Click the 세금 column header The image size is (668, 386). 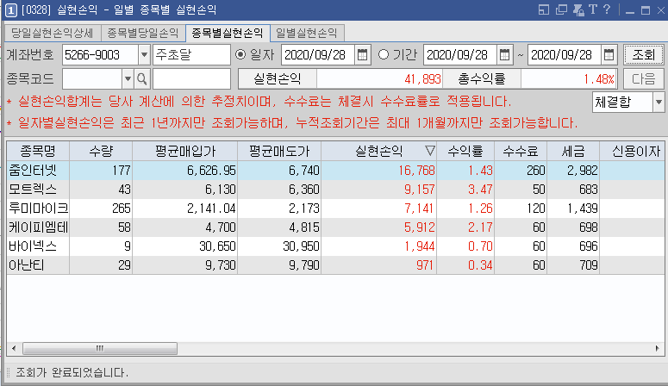click(x=573, y=151)
